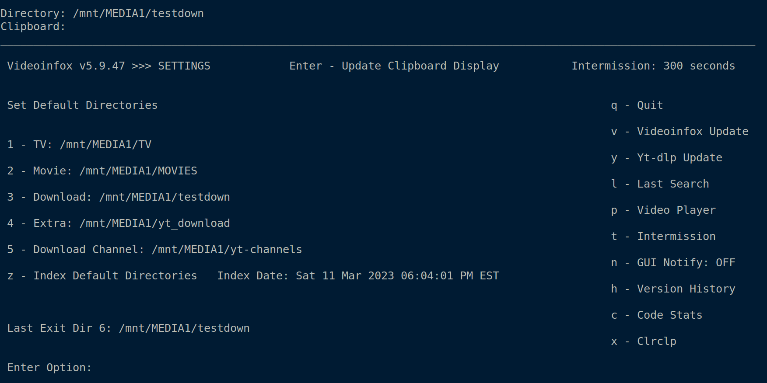Click the '1 - TV: /mnt/MEDIA1/TV' line
Screen dimensions: 767x383
point(79,145)
